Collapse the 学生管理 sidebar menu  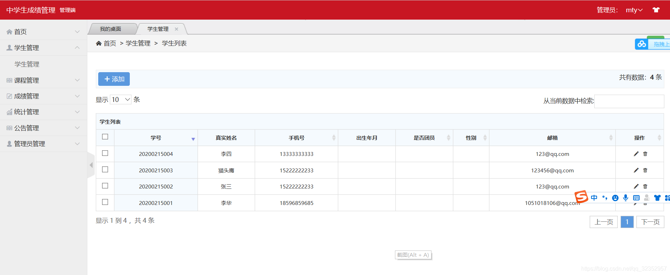coord(43,48)
